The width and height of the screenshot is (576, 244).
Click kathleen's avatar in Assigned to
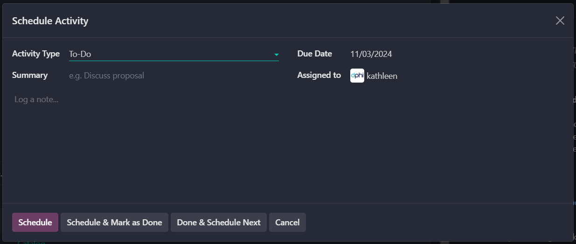[x=357, y=76]
